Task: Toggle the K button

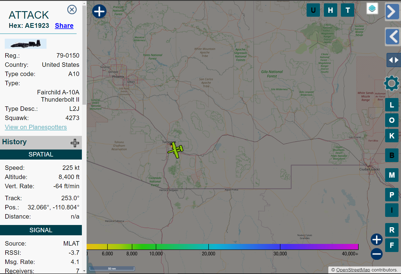Action: coord(392,136)
